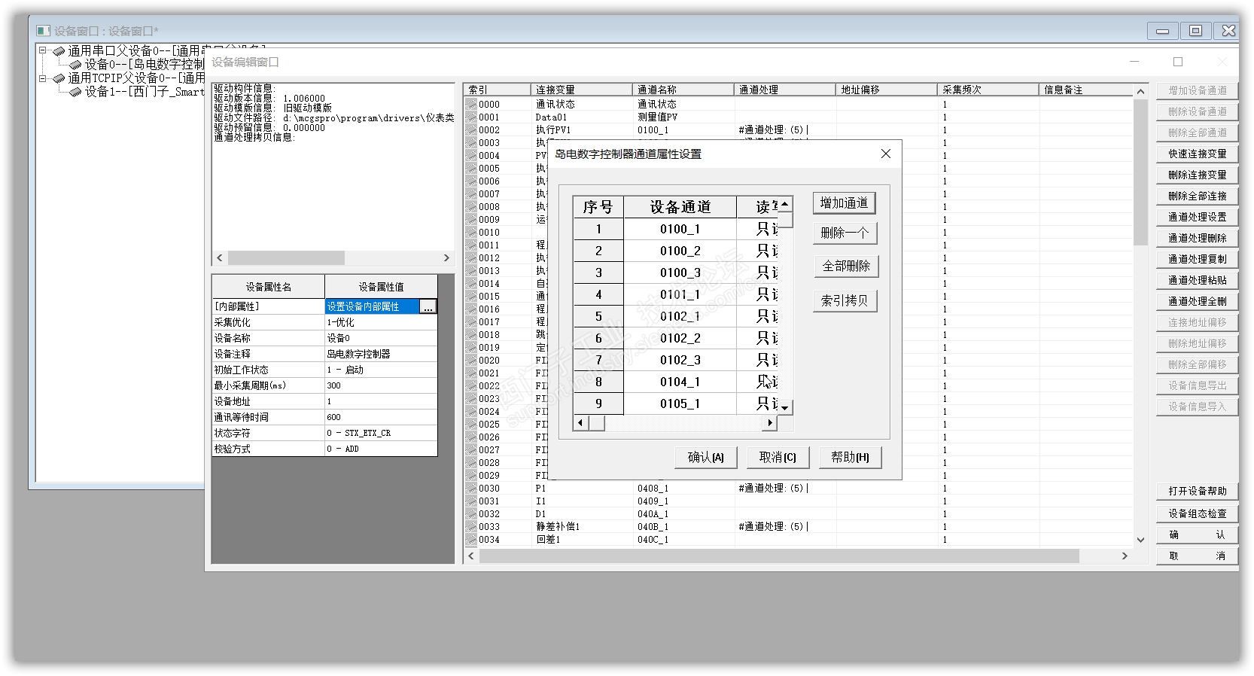This screenshot has height=676, width=1254.
Task: Click the row icon for index 0014
Action: [471, 283]
